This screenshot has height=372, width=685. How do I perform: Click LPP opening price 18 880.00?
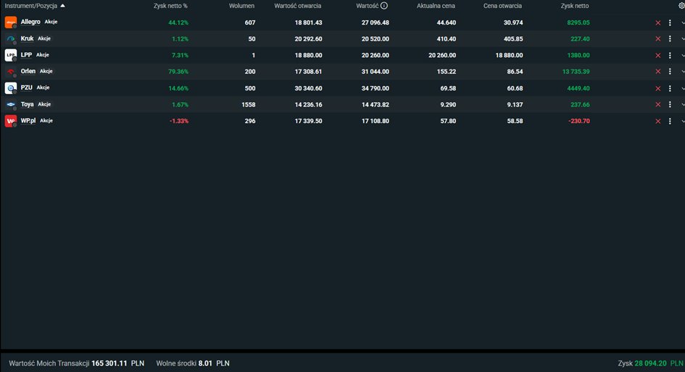click(509, 56)
